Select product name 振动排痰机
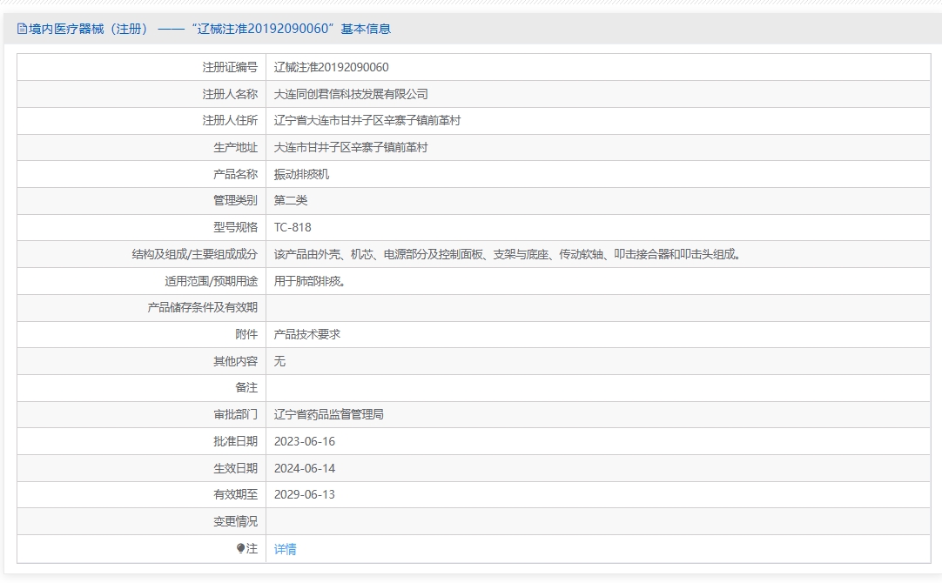This screenshot has height=583, width=942. click(x=301, y=174)
